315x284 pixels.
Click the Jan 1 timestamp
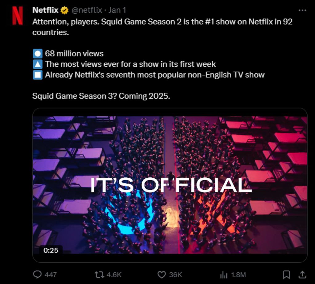point(117,10)
